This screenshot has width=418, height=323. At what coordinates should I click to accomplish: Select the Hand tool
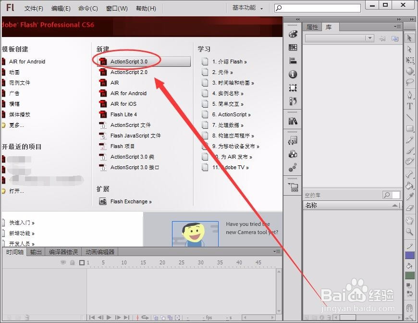click(409, 221)
